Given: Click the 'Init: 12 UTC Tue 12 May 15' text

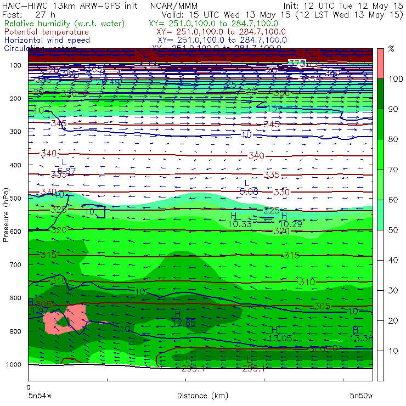Looking at the screenshot, I should tap(343, 5).
